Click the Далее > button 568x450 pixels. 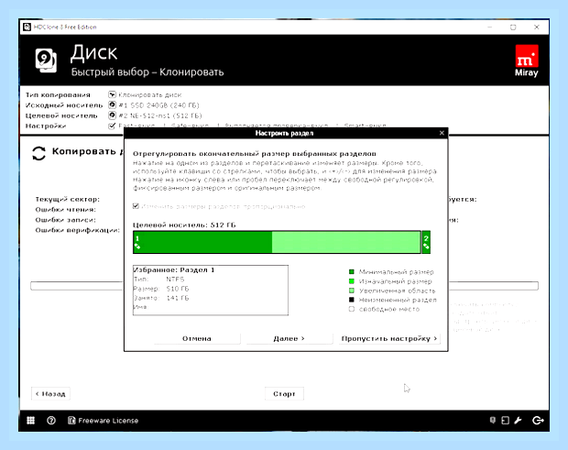pos(289,338)
